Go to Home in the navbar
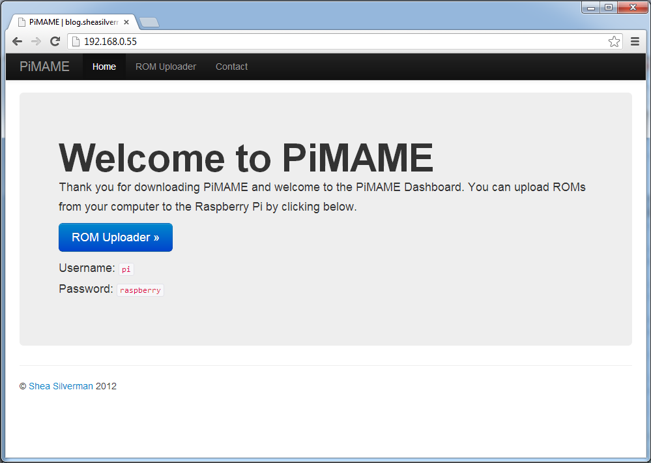The image size is (651, 463). click(104, 67)
